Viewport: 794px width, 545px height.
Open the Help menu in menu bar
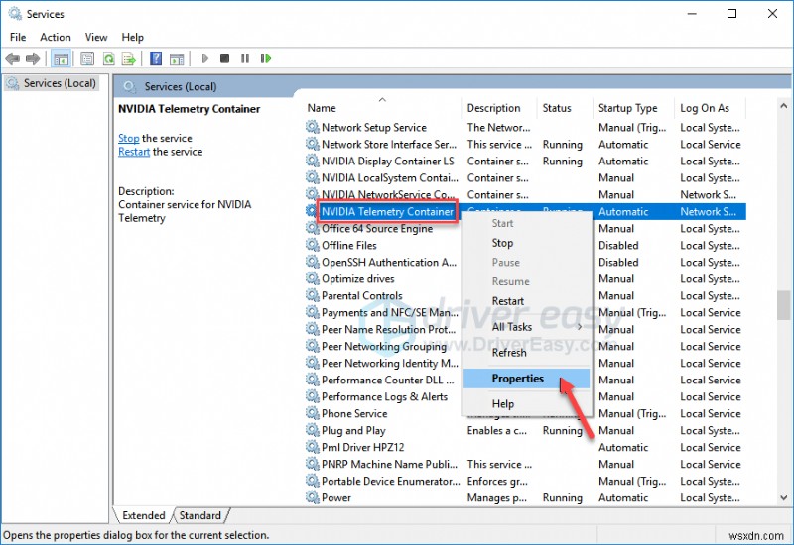click(133, 37)
